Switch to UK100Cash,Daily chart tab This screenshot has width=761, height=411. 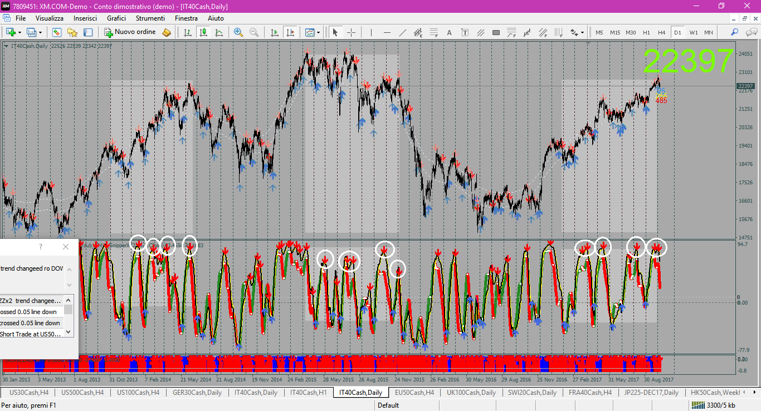(x=471, y=393)
